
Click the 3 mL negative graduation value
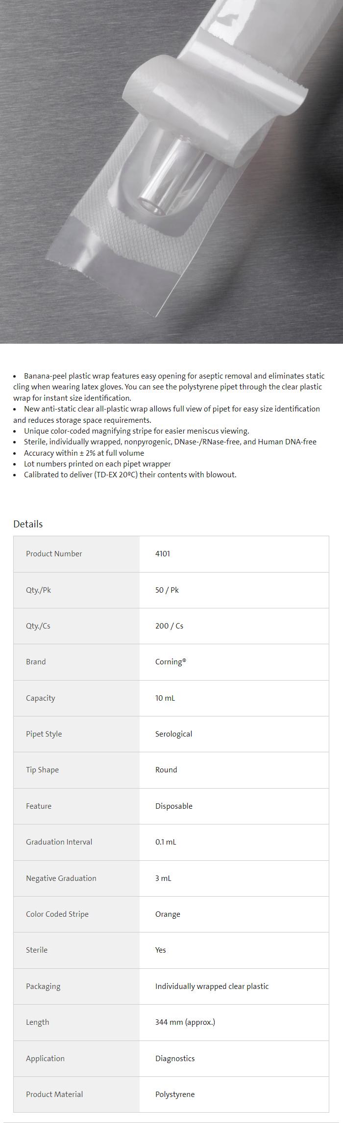(163, 878)
